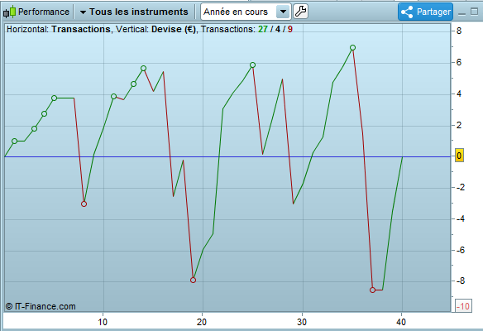The width and height of the screenshot is (483, 331).
Task: Open the Tous les instruments dropdown
Action: pos(134,12)
